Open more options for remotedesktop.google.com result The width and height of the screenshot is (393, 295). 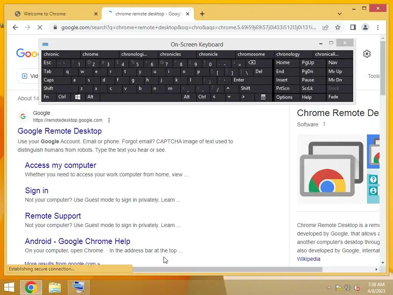pos(109,120)
